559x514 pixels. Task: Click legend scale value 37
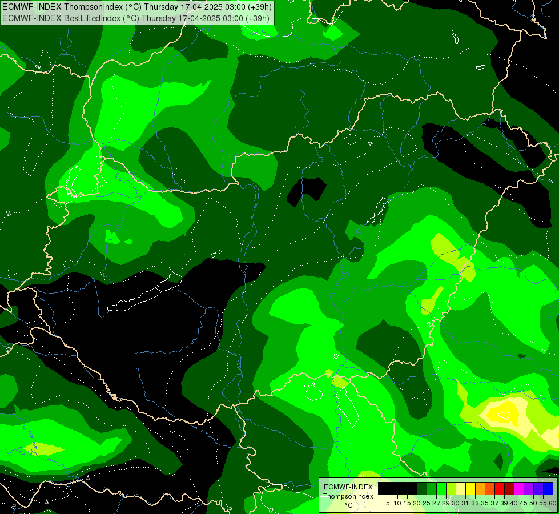(495, 503)
